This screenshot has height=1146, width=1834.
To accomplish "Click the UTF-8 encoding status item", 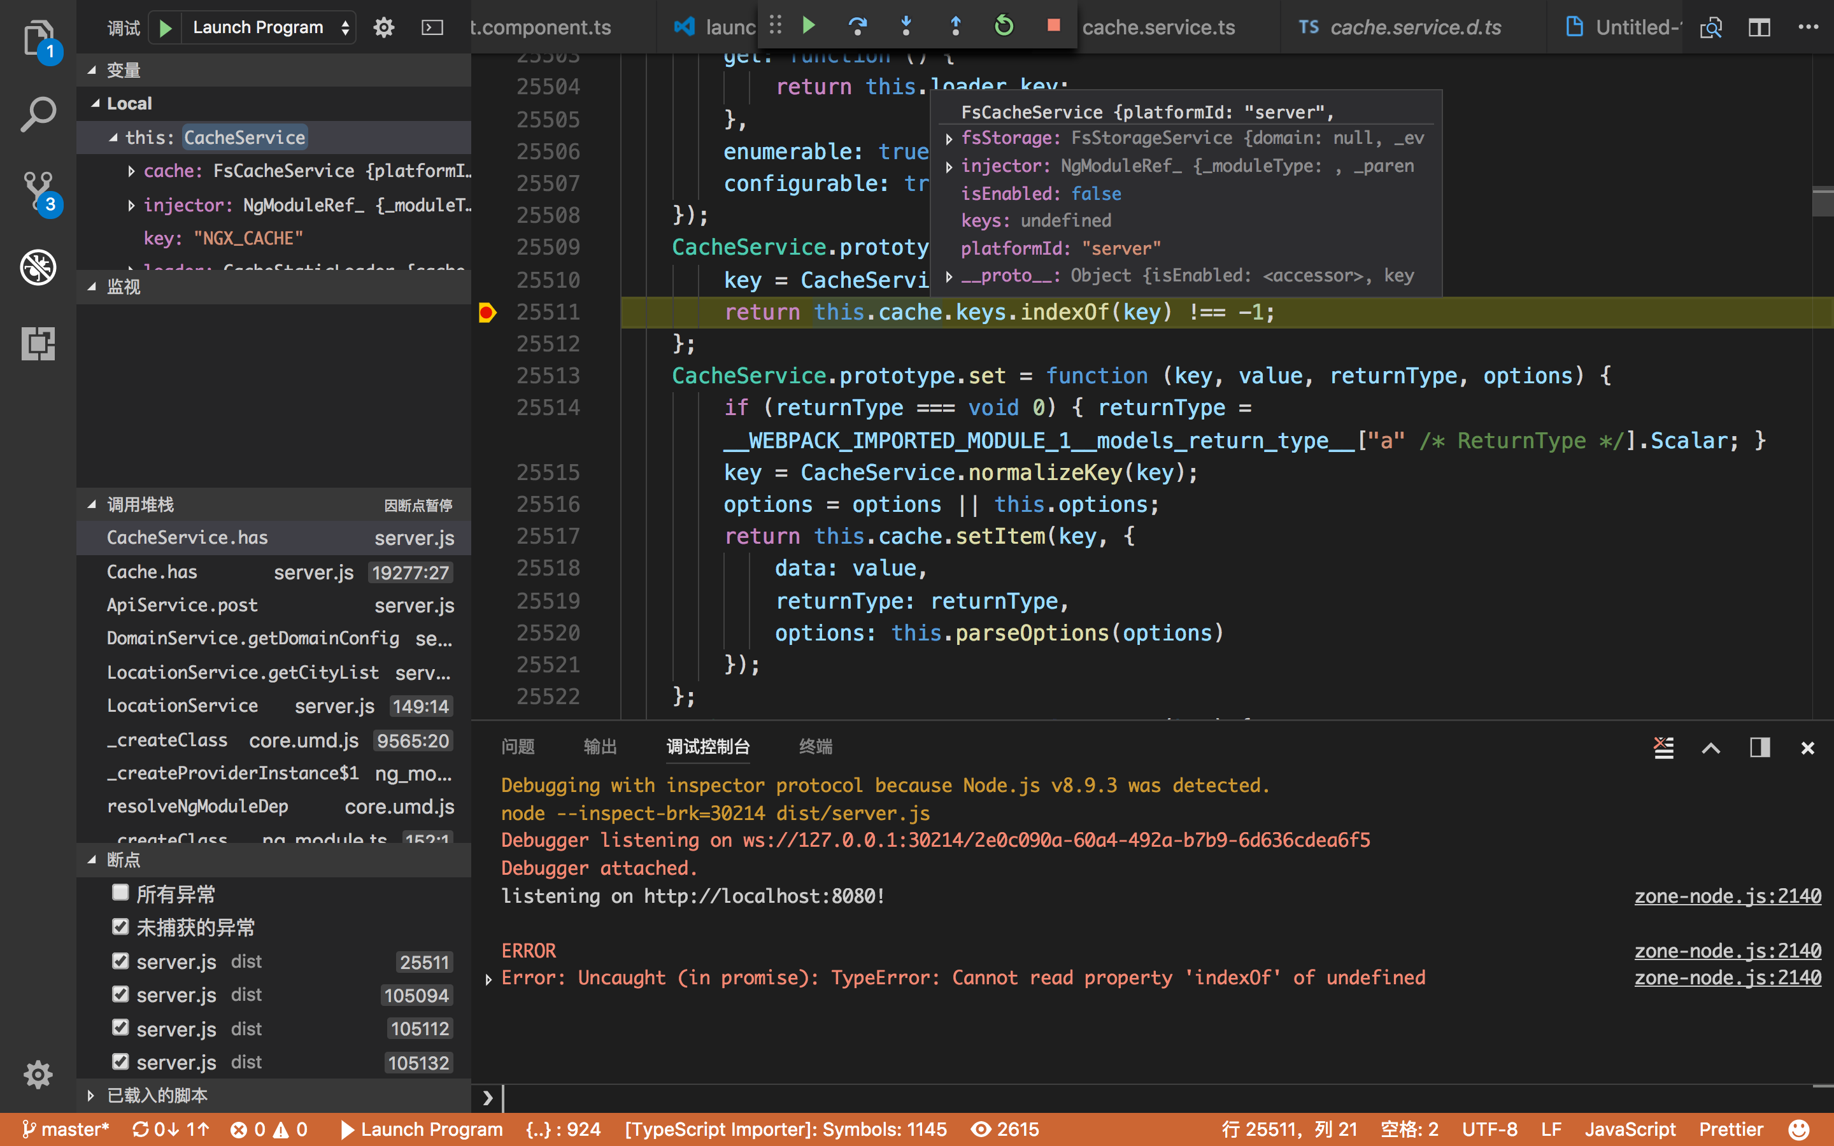I will pos(1489,1129).
